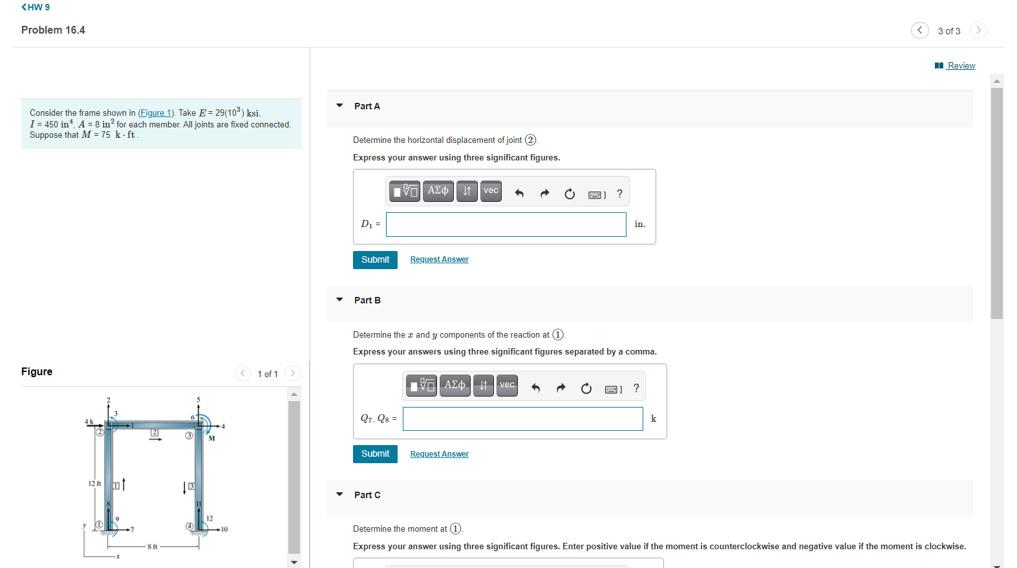Viewport: 1017px width, 568px height.
Task: Open Greek symbols menu in Part A
Action: pos(438,191)
